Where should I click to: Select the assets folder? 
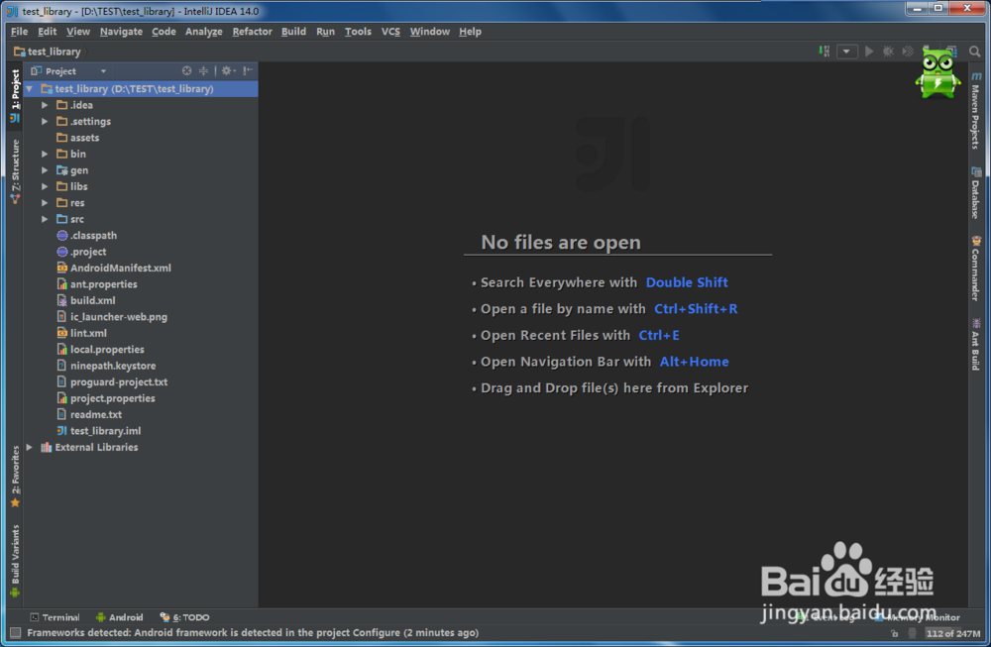click(77, 138)
